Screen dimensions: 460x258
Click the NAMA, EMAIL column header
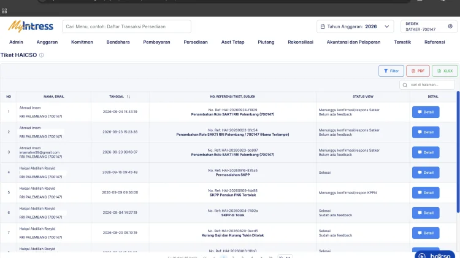point(54,96)
